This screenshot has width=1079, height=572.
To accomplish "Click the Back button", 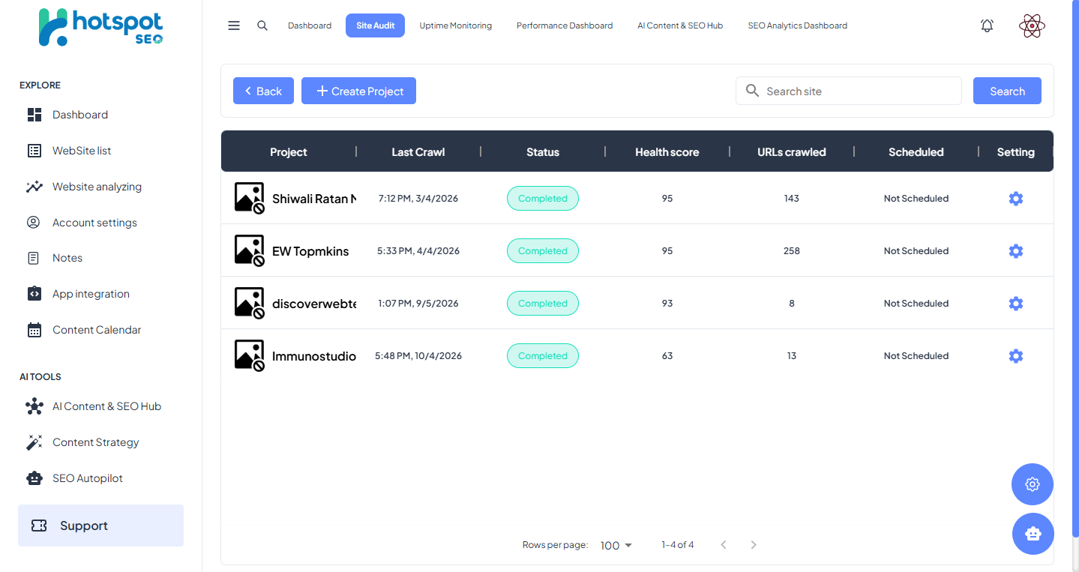I will click(x=263, y=91).
